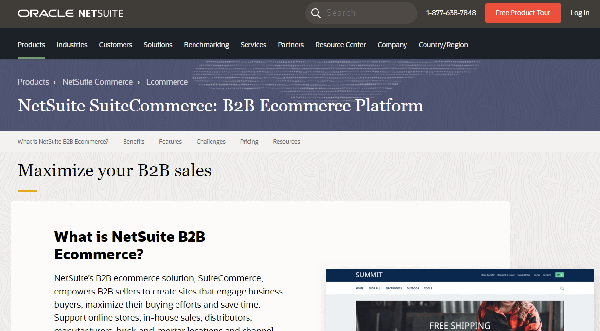This screenshot has height=331, width=600.
Task: Click the search magnifying glass icon
Action: coord(316,13)
